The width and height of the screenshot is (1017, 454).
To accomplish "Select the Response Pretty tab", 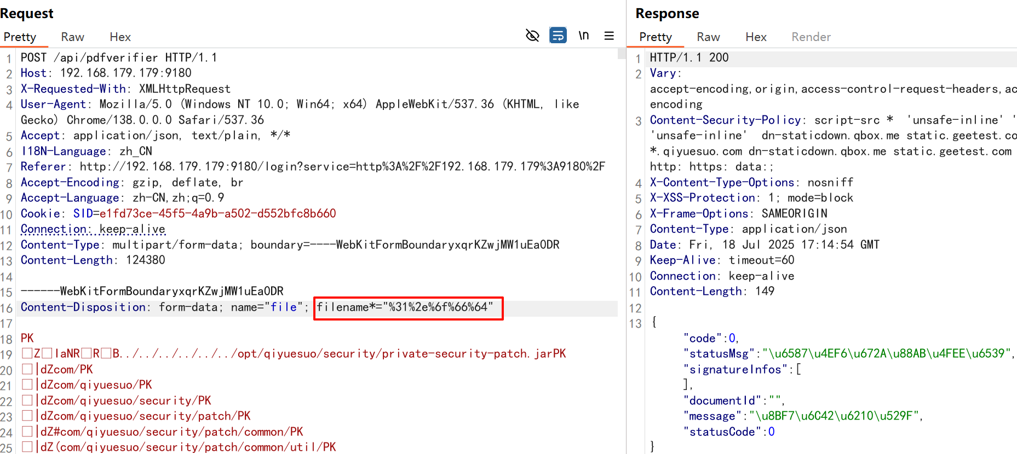I will coord(656,37).
